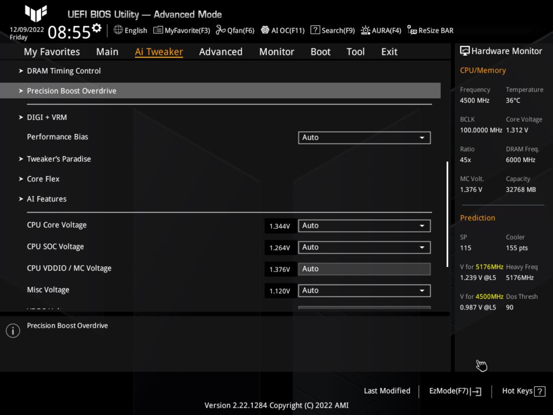Open Precision Boost Overdrive submenu

click(220, 91)
